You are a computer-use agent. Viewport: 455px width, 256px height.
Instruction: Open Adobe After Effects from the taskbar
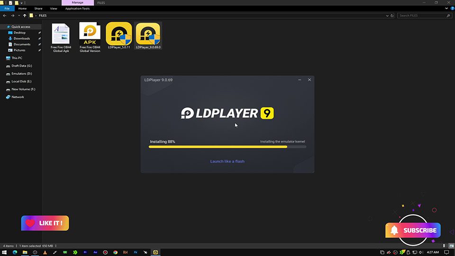[95, 253]
